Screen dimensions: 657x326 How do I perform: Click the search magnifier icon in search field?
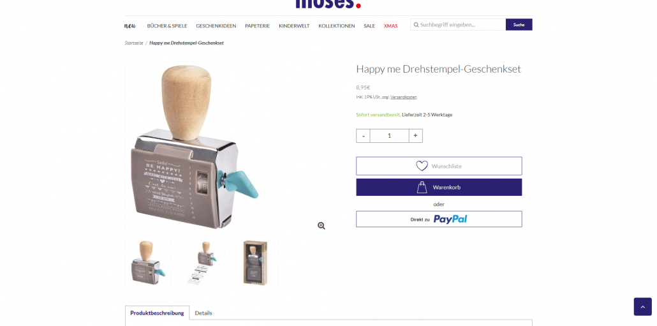[x=416, y=25]
